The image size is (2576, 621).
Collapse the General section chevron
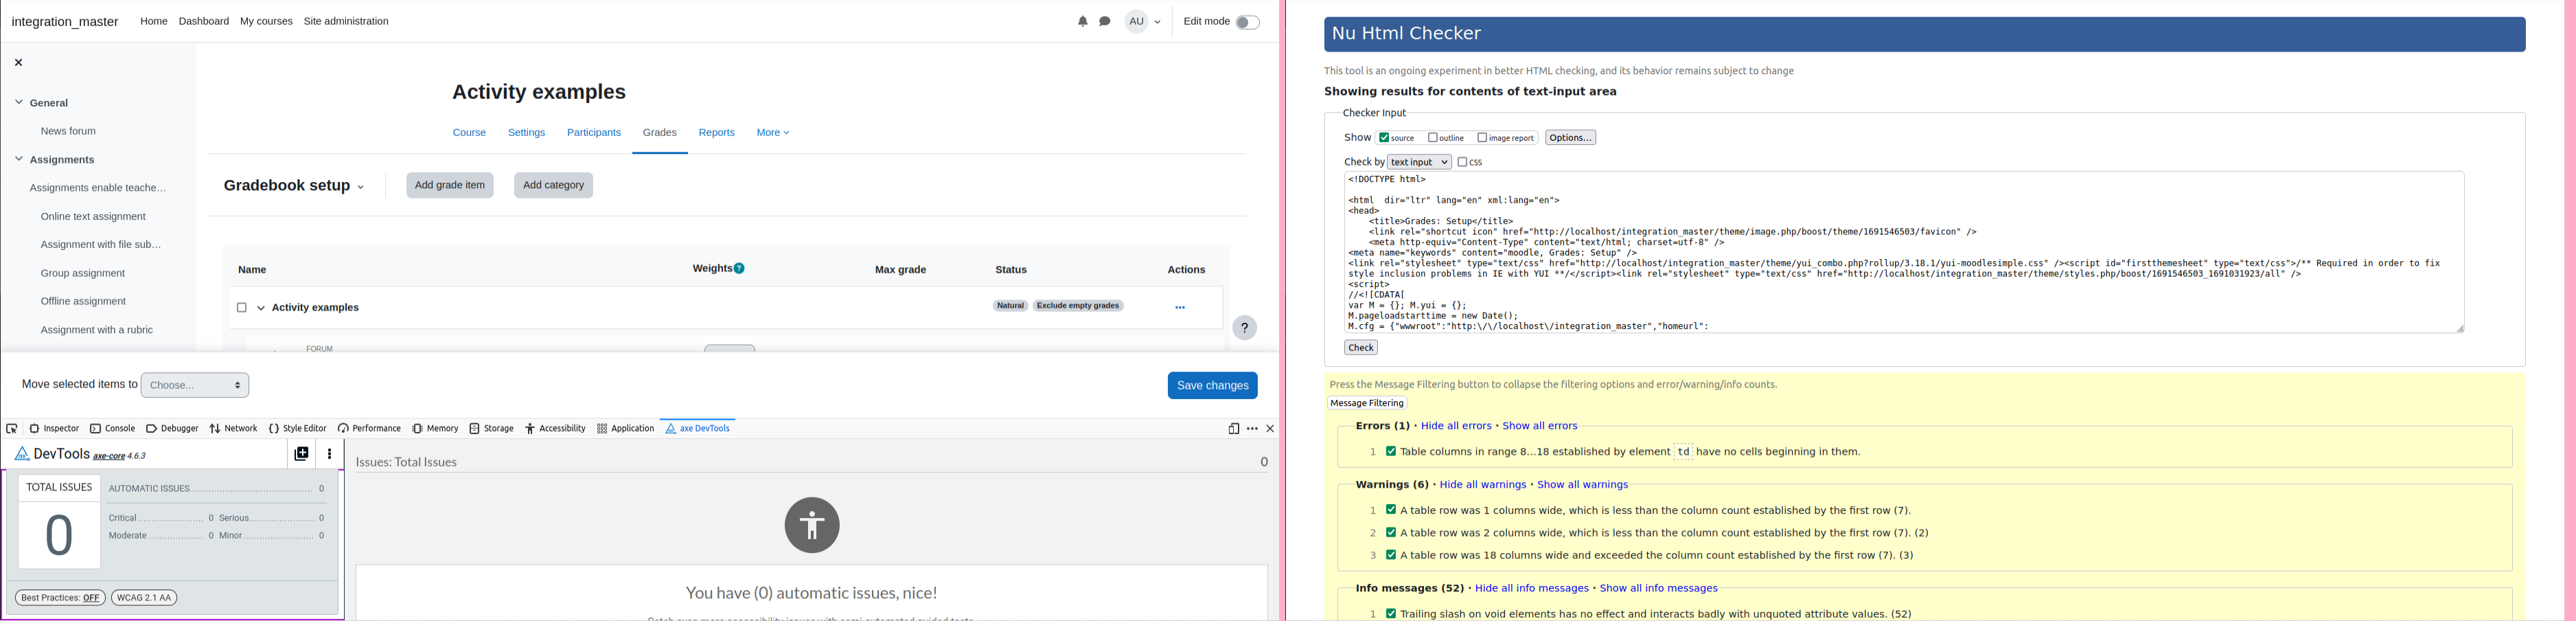(x=18, y=102)
